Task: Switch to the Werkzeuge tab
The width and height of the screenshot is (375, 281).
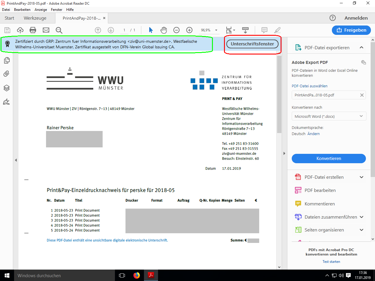Action: [x=35, y=18]
